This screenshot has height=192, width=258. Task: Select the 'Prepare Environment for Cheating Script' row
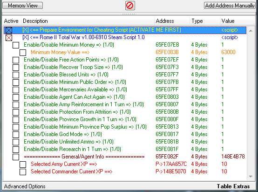125,30
